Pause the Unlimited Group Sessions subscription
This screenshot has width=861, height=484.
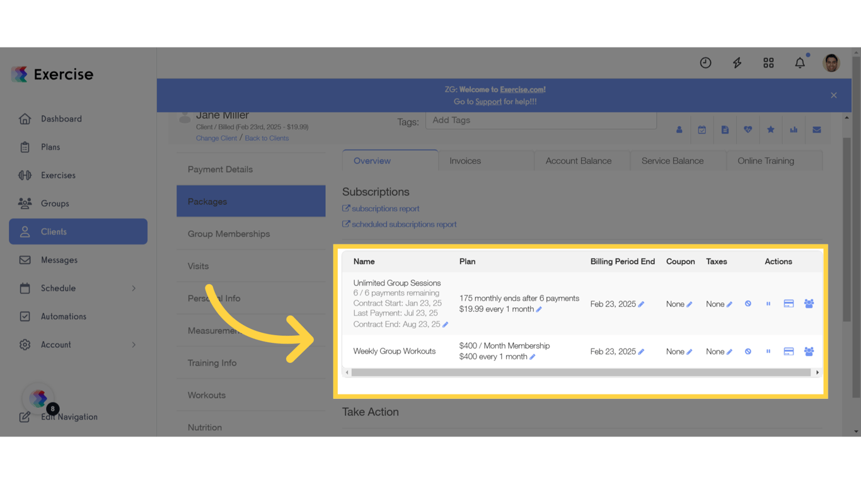(768, 304)
